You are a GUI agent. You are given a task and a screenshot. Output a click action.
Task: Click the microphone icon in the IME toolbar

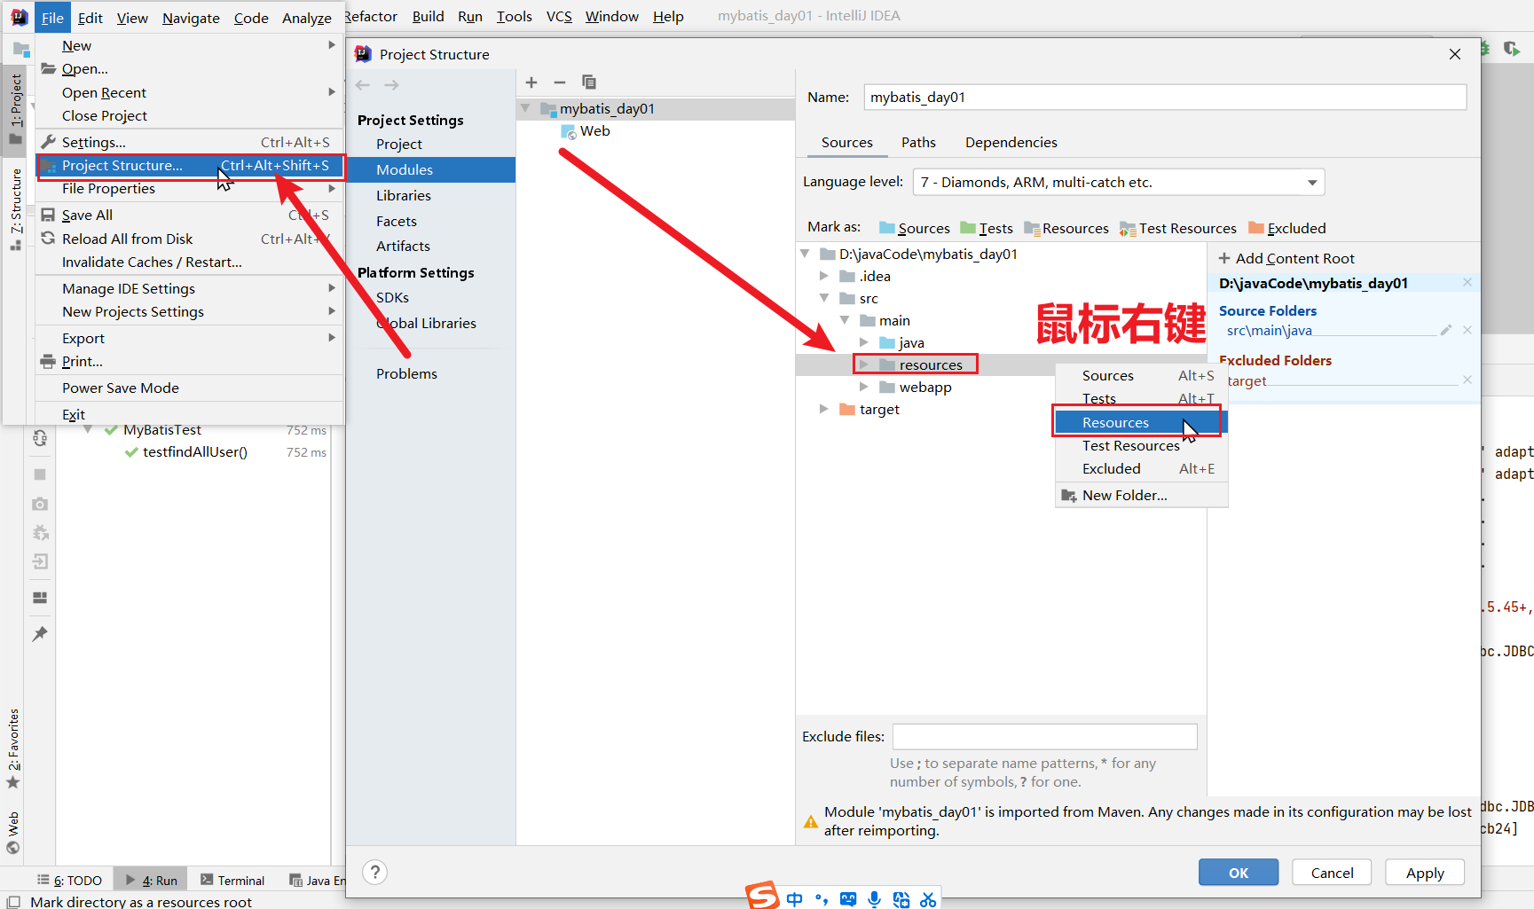875,899
